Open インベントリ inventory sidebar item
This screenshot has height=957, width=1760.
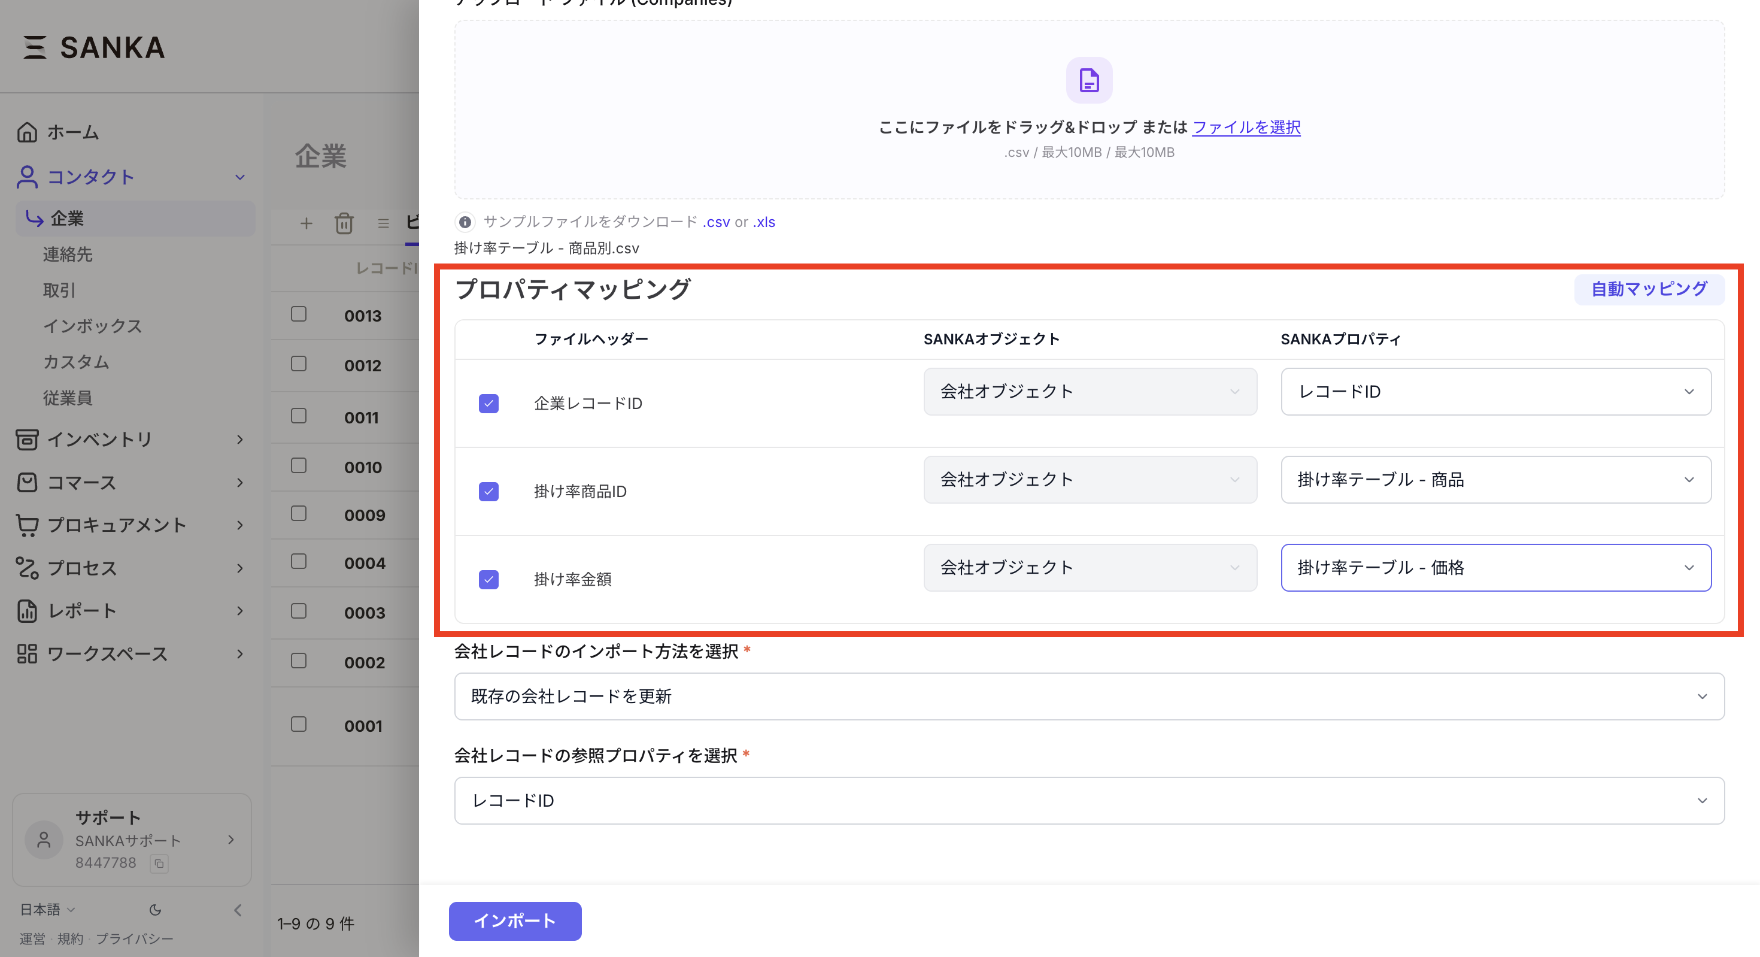click(99, 439)
